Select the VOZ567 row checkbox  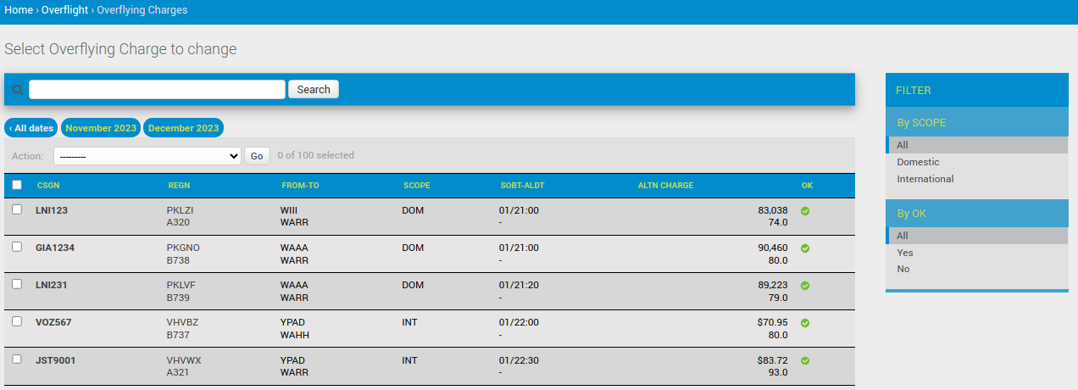point(17,321)
